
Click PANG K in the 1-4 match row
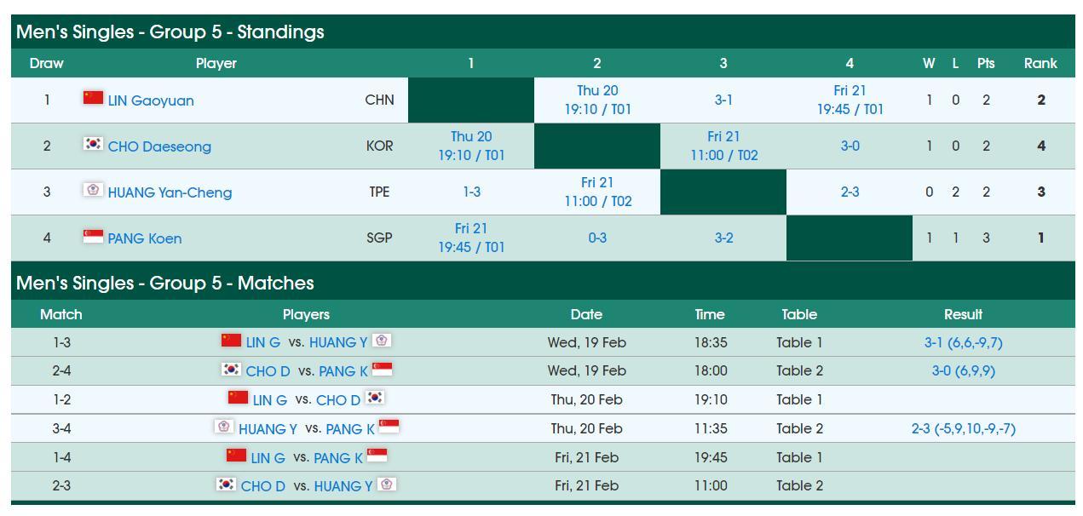(338, 458)
